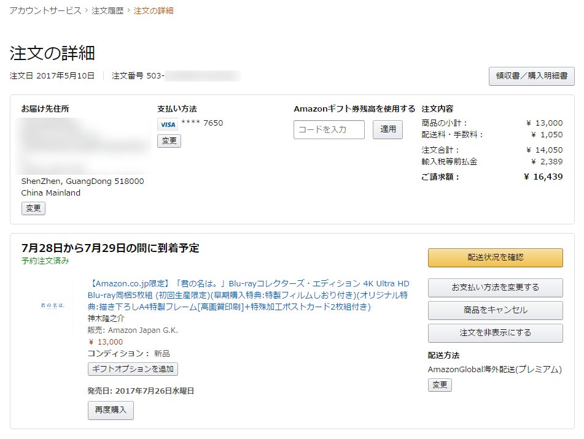The width and height of the screenshot is (584, 439).
Task: Change payment method with 変更 under VISA
Action: point(169,141)
